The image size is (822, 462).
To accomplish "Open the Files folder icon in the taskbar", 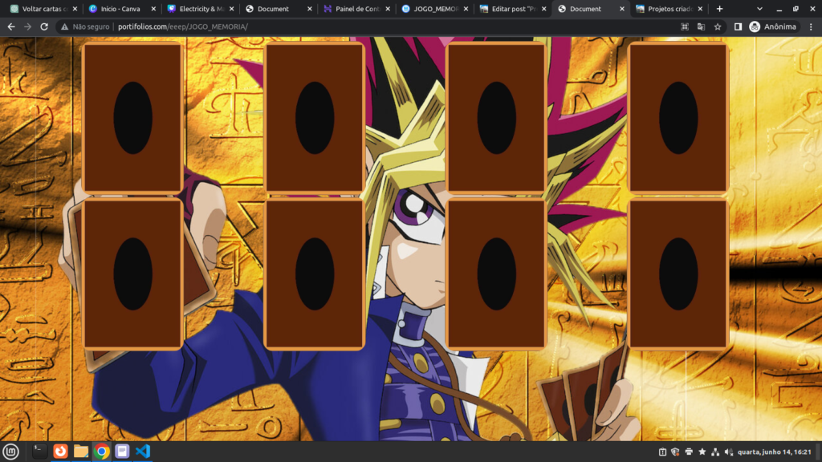I will tap(81, 452).
